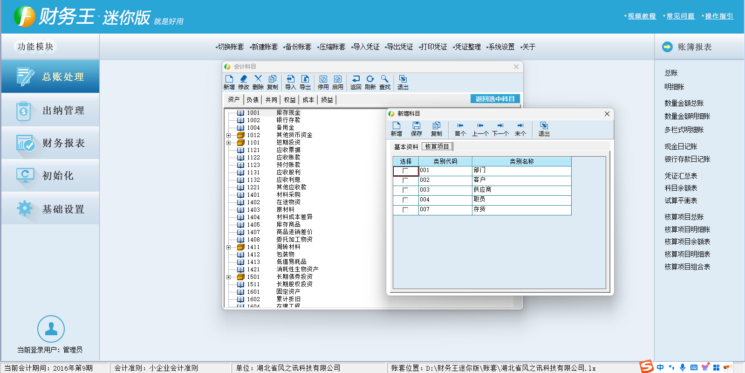745x373 pixels.
Task: Expand tree node 1101 短期投资
Action: (228, 143)
